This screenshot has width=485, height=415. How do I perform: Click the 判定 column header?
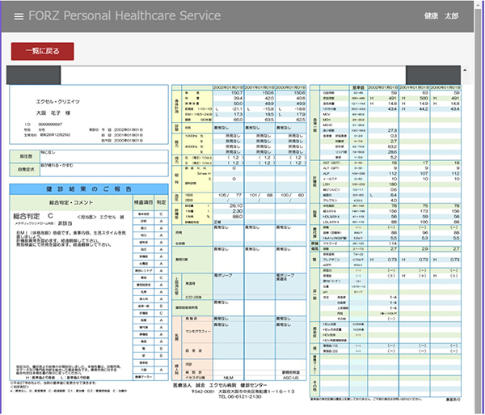point(160,201)
